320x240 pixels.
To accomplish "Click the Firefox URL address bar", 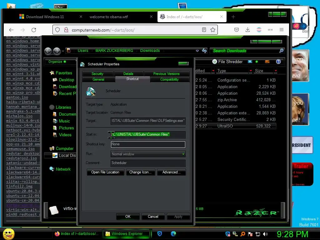I will click(135, 30).
